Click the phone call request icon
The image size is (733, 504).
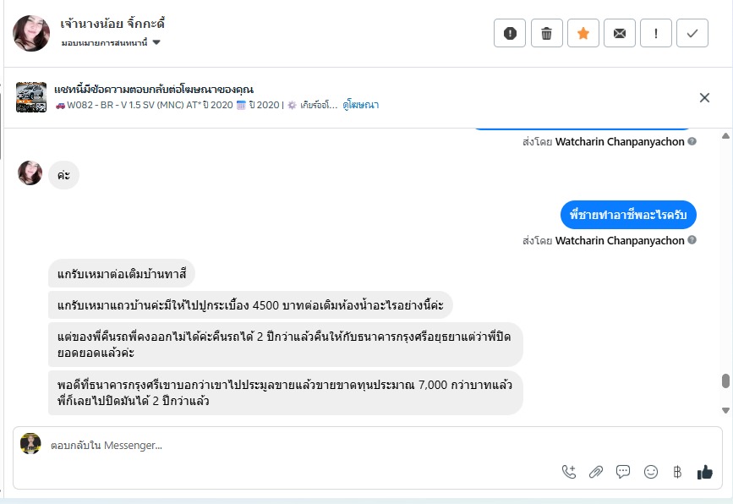[569, 472]
